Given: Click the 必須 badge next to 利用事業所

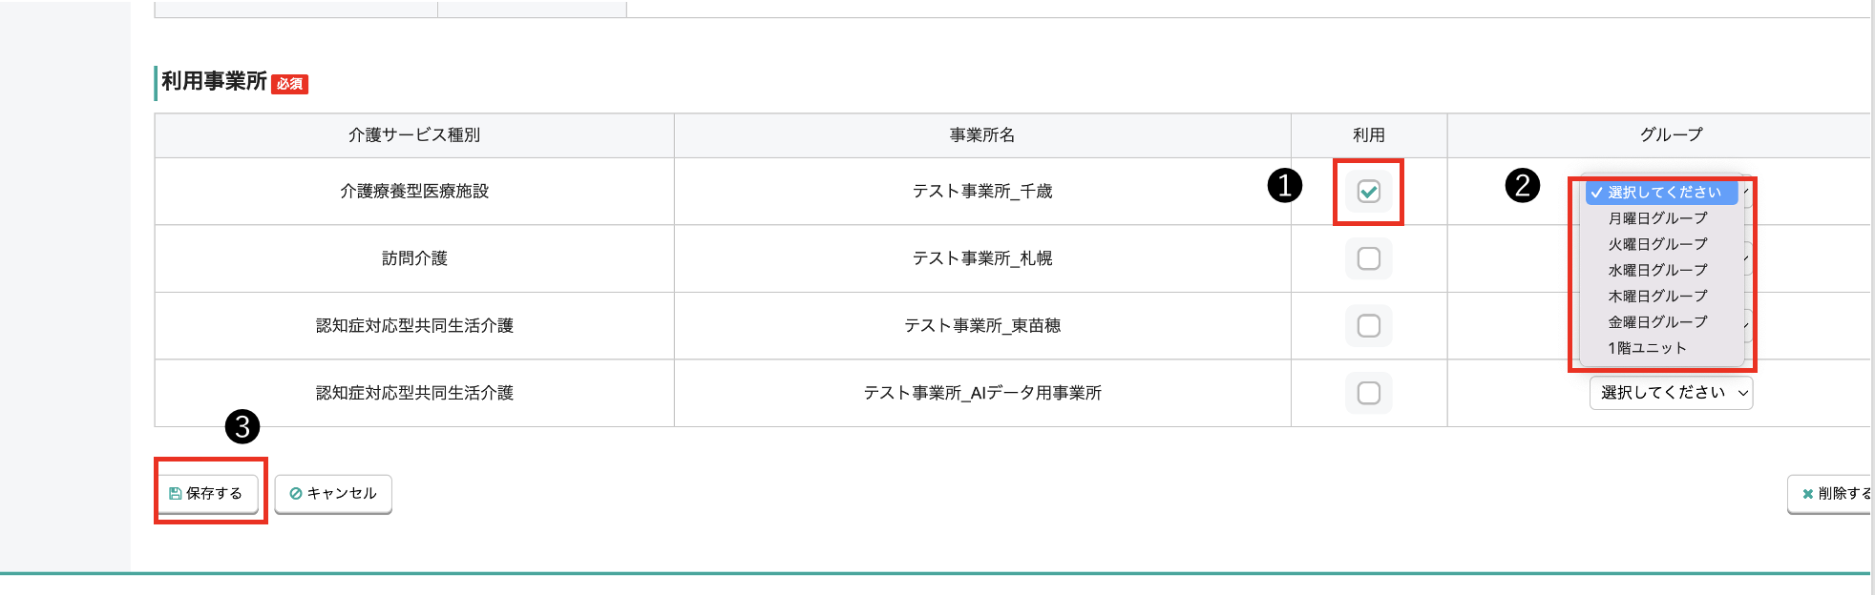Looking at the screenshot, I should point(289,85).
